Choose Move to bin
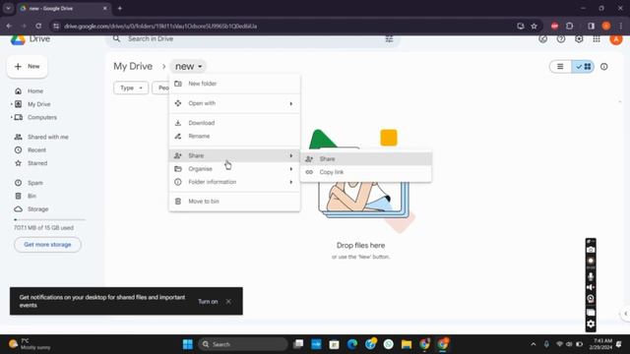 click(x=234, y=202)
